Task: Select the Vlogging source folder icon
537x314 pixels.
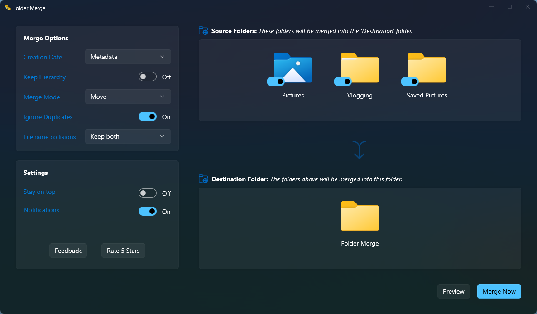Action: [360, 69]
